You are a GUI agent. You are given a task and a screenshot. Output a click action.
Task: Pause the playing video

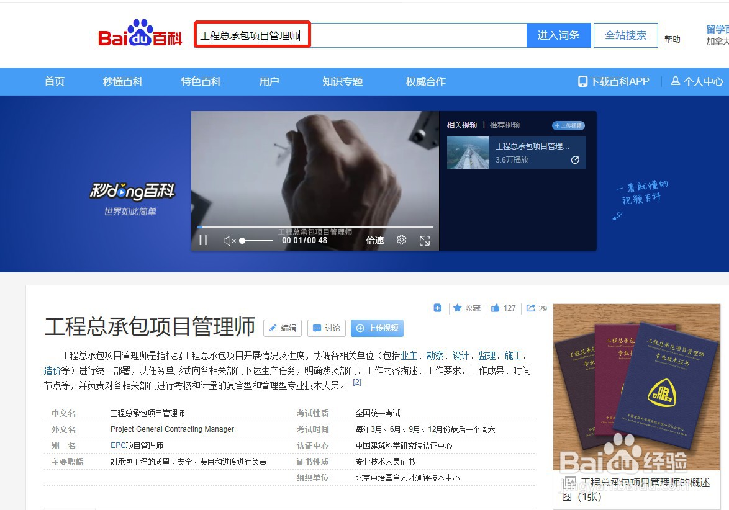203,240
